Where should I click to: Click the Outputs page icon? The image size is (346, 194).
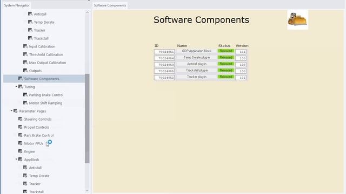click(x=25, y=71)
